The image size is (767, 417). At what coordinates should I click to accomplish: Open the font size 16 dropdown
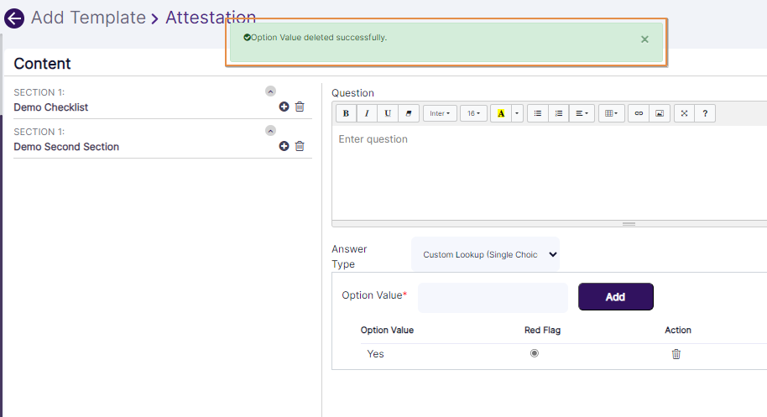tap(473, 113)
